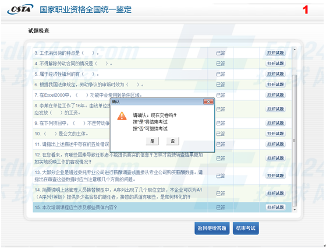326x249 pixels.
Task: Click 返回继续答题 button
Action: coord(212,228)
